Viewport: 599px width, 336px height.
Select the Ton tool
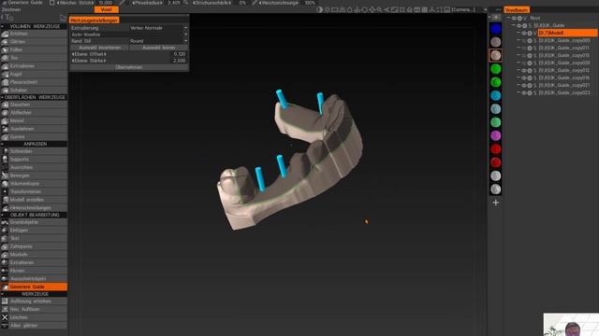click(x=34, y=58)
